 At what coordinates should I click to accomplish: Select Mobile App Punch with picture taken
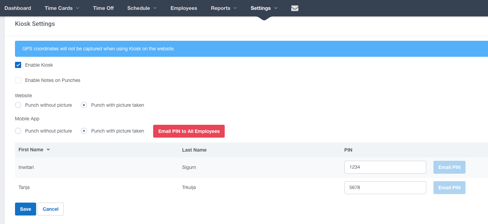[84, 131]
